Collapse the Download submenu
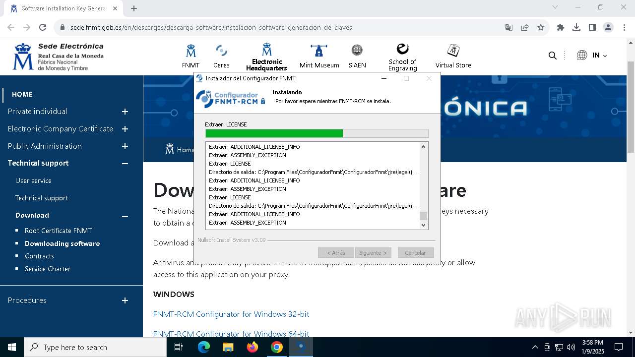635x357 pixels. tap(125, 216)
